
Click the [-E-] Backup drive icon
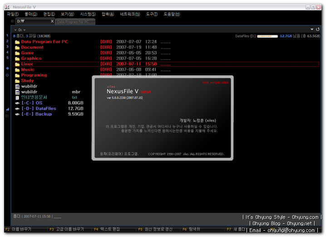pos(17,114)
